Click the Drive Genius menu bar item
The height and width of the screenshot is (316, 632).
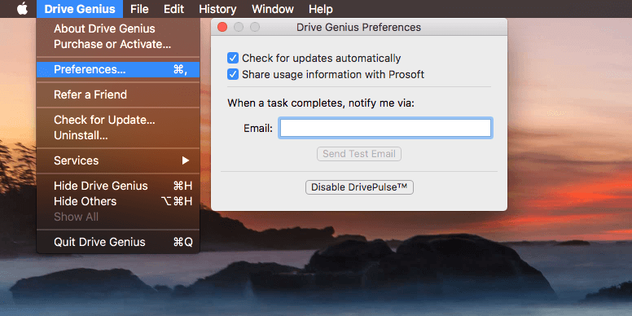click(x=80, y=9)
